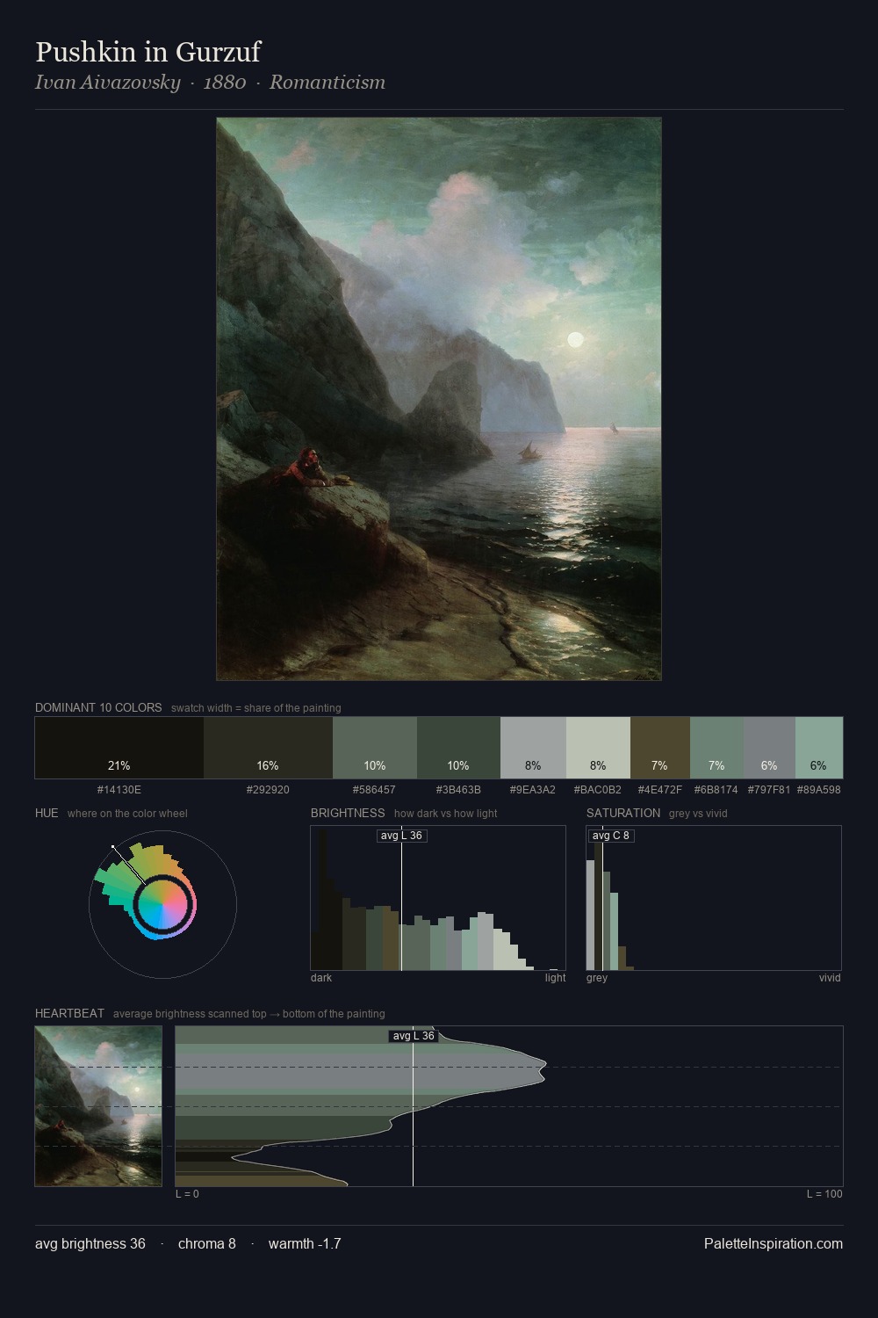Select the #3B463B color swatch
The height and width of the screenshot is (1318, 878).
(458, 748)
